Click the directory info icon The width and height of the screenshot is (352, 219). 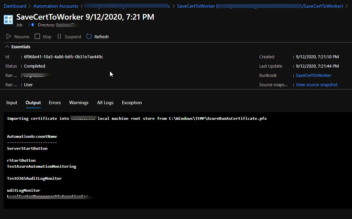pyautogui.click(x=33, y=25)
